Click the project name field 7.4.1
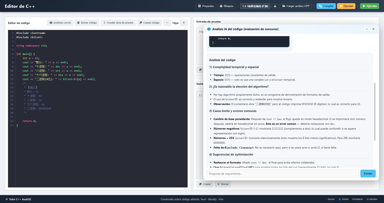Screen dimensions: 384x203 coord(255,6)
